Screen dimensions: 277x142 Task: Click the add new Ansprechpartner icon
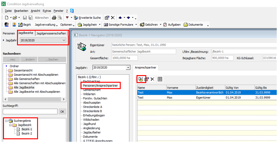click(x=140, y=79)
